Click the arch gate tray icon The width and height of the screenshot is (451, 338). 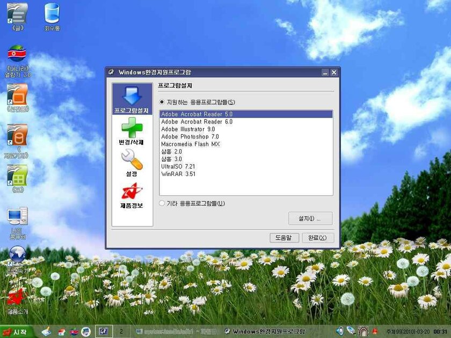363,332
